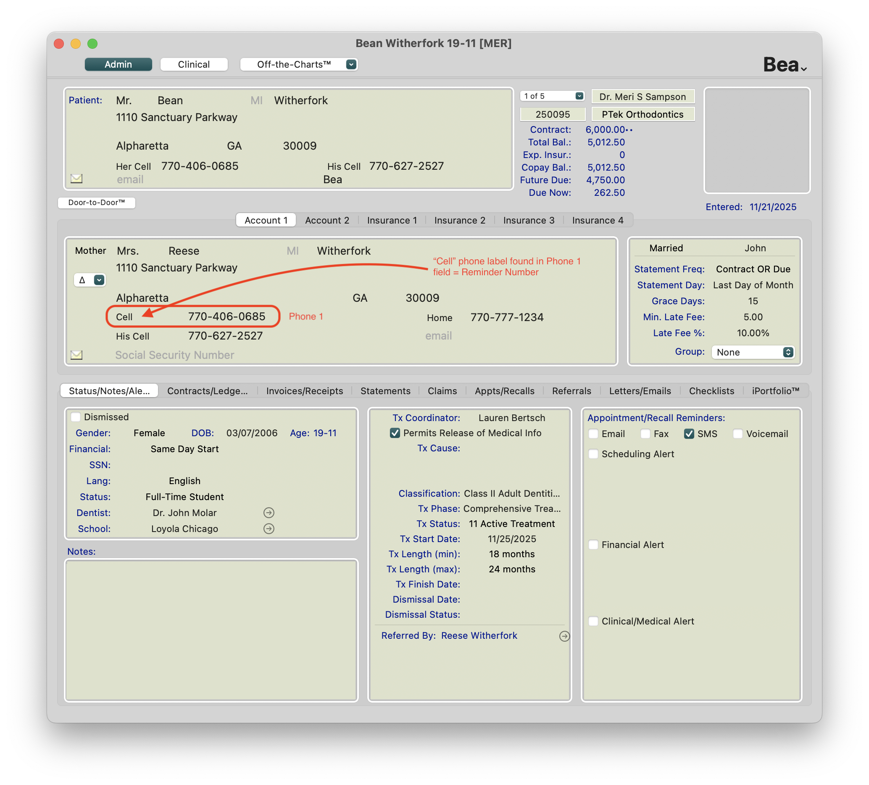Open Dentist Dr. John Molar arrow icon
This screenshot has height=785, width=869.
(269, 513)
